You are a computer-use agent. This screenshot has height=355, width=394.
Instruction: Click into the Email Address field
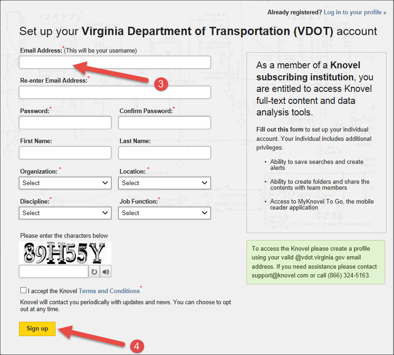coord(114,62)
